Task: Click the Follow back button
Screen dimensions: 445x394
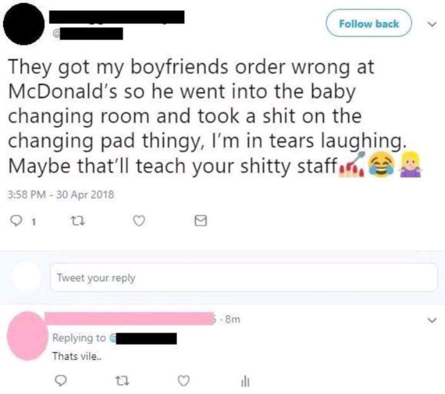Action: tap(369, 23)
